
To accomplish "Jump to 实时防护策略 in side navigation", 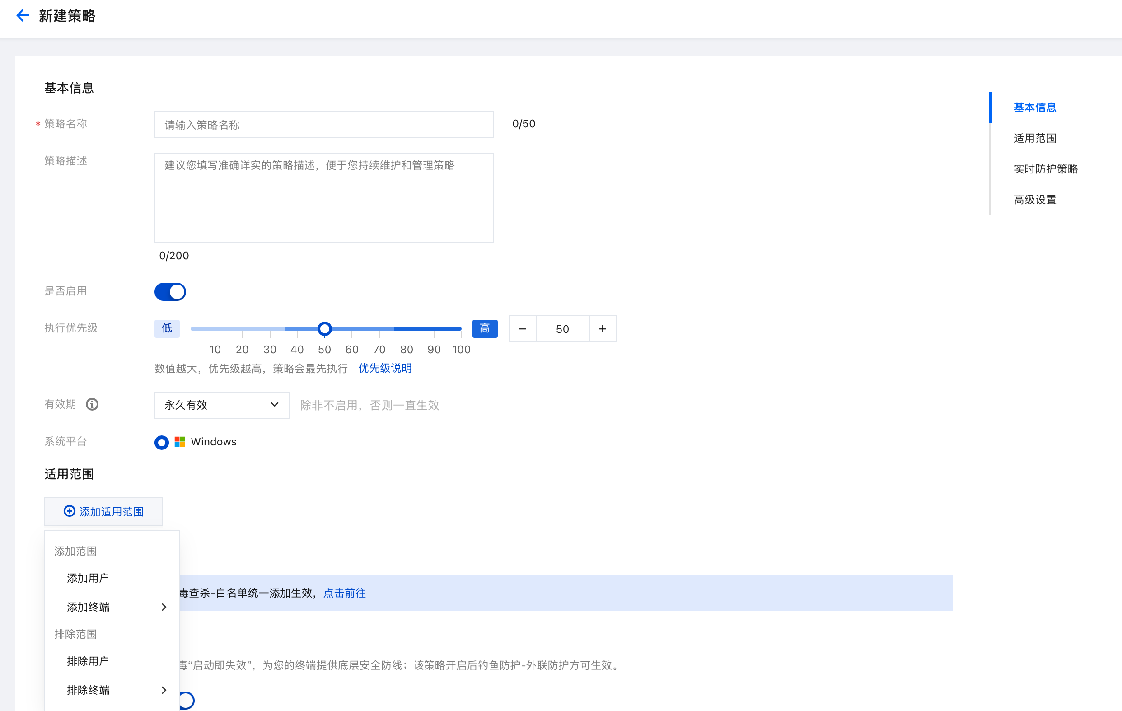I will pos(1046,168).
